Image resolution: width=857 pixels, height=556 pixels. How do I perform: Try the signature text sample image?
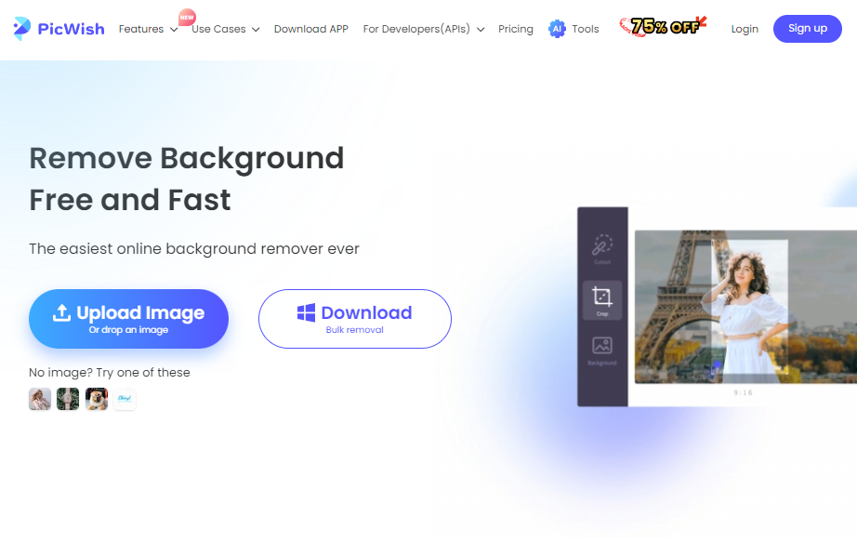coord(125,399)
